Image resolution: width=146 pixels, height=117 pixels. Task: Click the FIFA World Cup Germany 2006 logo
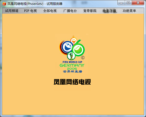coord(72,54)
